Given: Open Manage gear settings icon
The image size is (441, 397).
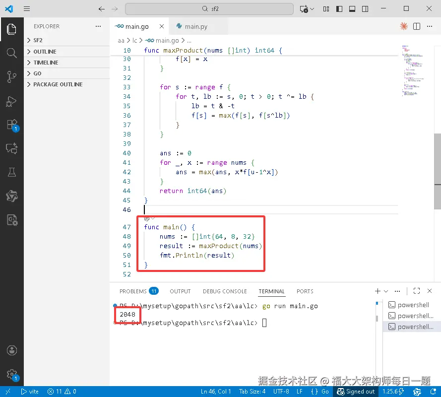Looking at the screenshot, I should pos(12,375).
